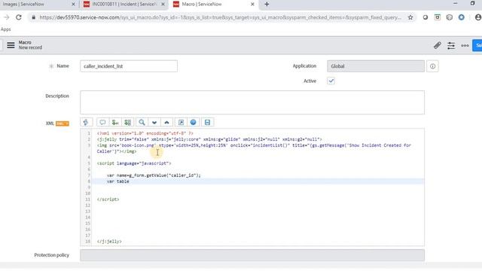Click the Application info icon next to Global

(x=432, y=66)
